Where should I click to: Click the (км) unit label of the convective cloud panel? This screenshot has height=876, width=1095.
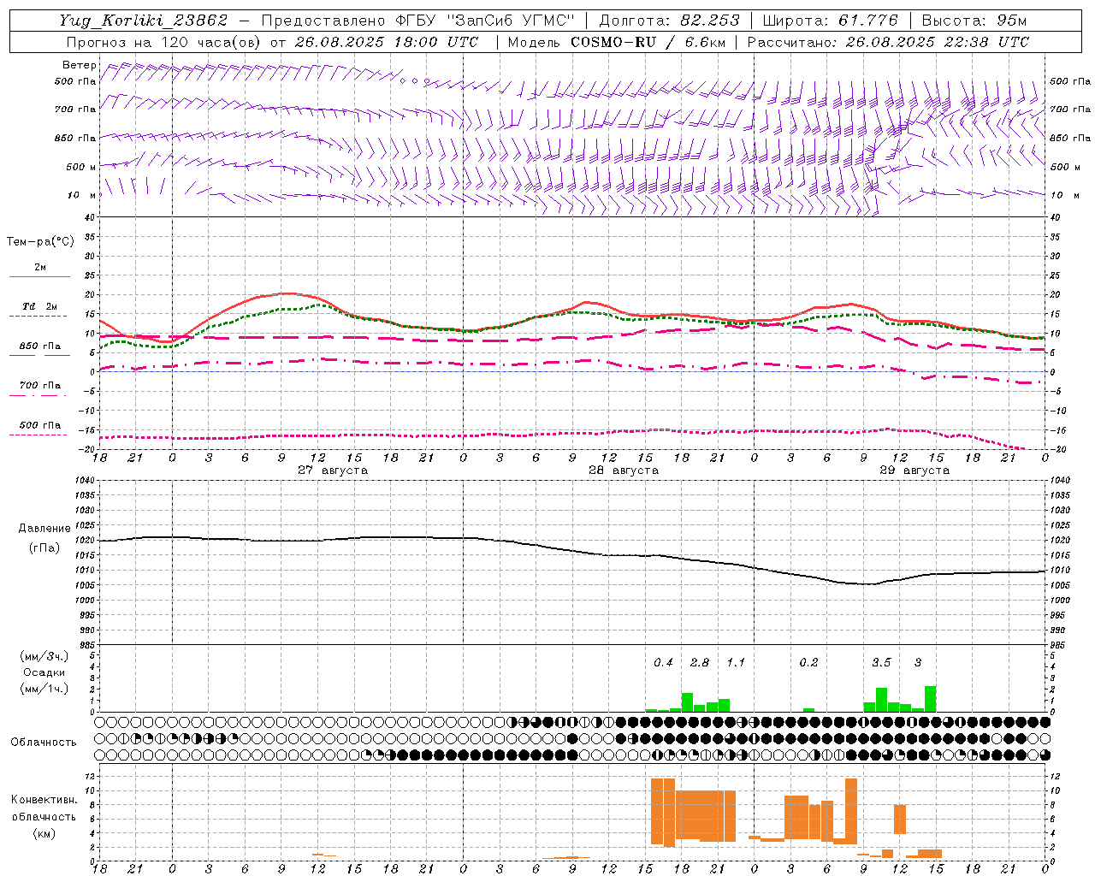click(x=44, y=833)
